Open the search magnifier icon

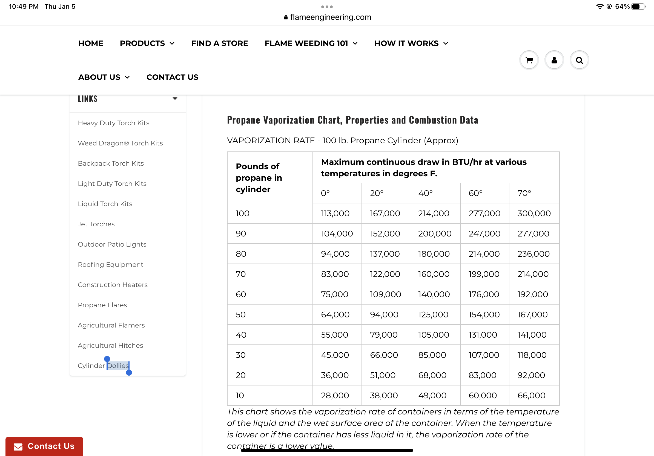579,60
